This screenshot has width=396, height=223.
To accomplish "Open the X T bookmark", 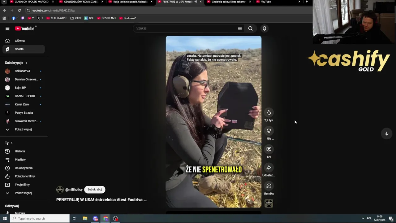I will pos(40,18).
